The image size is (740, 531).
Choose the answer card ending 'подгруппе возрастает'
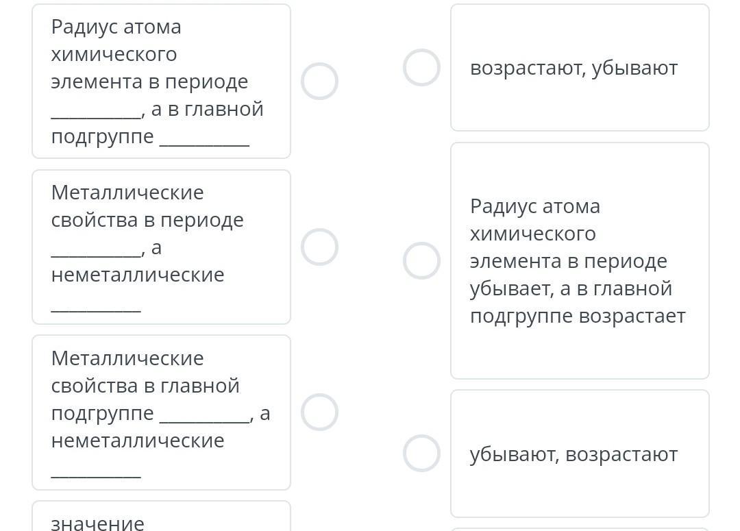580,260
